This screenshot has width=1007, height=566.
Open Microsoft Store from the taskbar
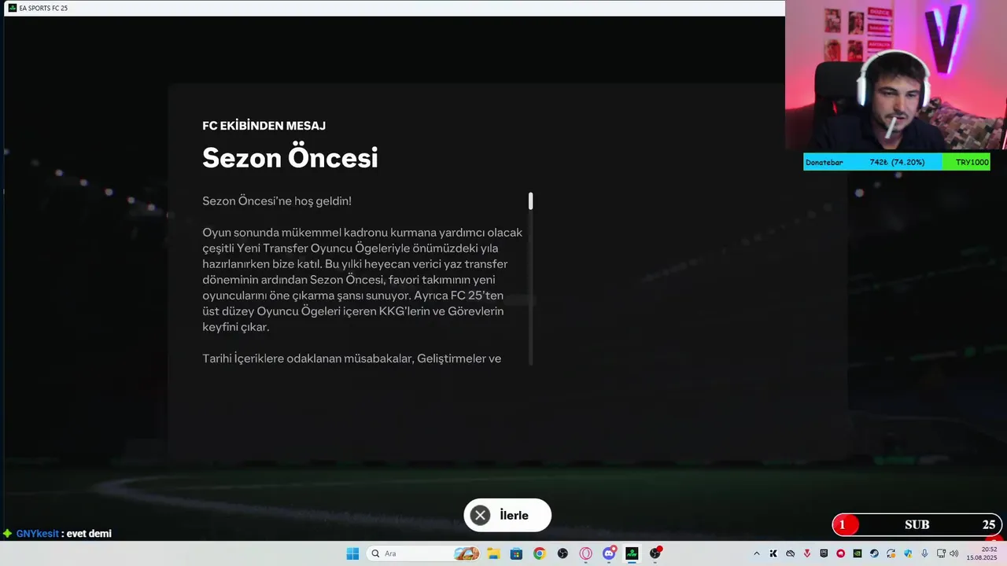(x=516, y=553)
